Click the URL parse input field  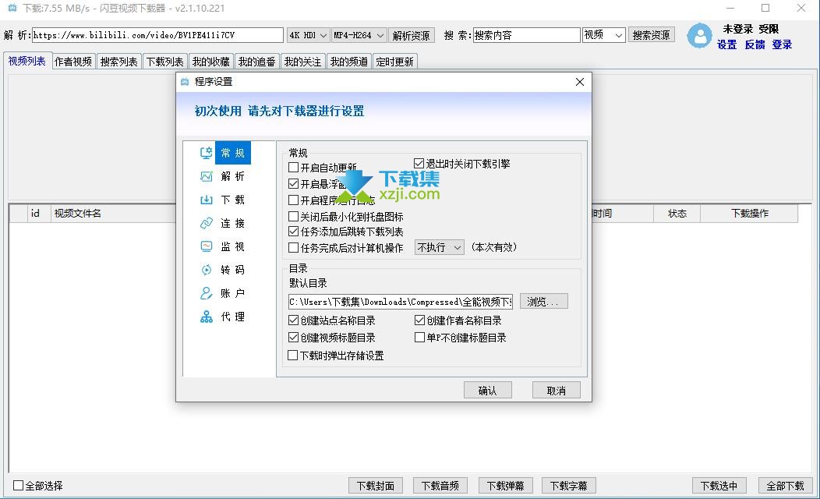[157, 35]
